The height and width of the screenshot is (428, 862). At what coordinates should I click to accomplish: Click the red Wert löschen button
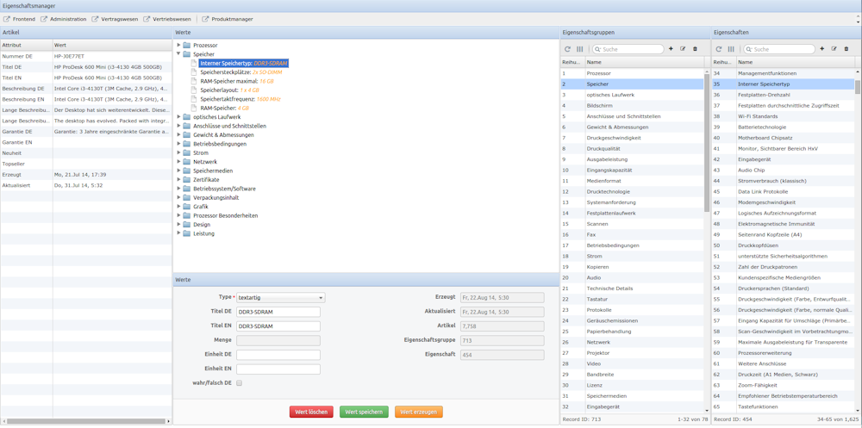[x=311, y=412]
